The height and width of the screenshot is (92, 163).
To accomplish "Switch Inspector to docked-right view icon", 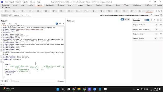I will point(148,20).
